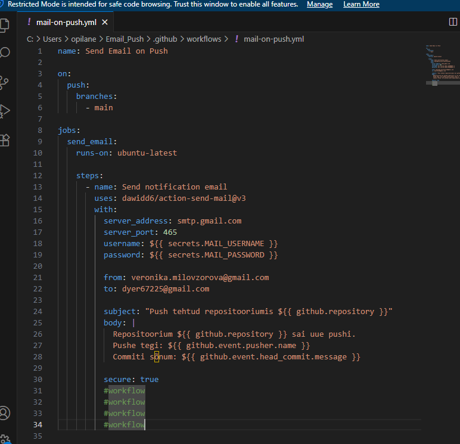This screenshot has width=460, height=444.
Task: Open the Search view icon
Action: click(x=5, y=52)
